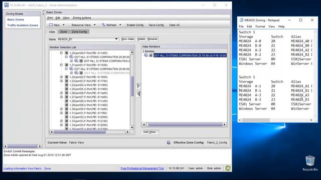The image size is (321, 180).
Task: Click the port icon for 1,28(port28)
Action: 67,101
